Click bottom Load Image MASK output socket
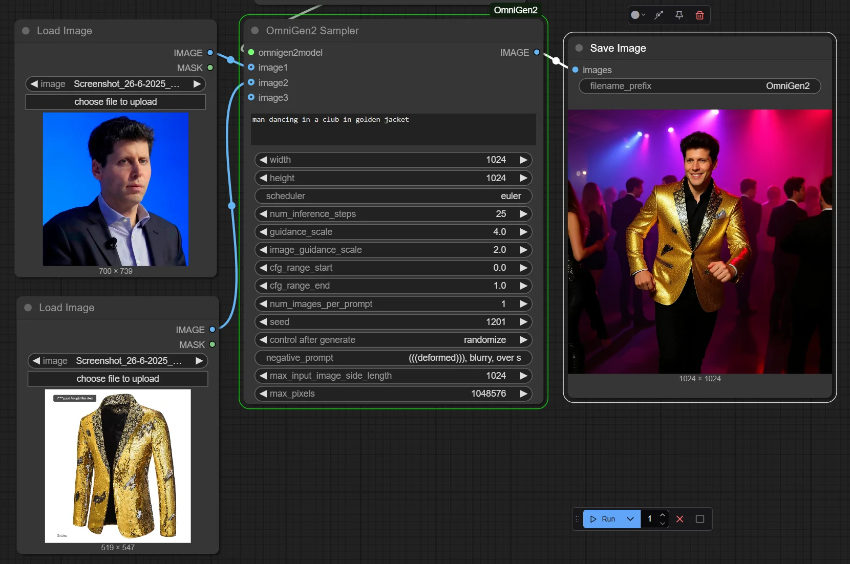Image resolution: width=850 pixels, height=564 pixels. [x=213, y=344]
